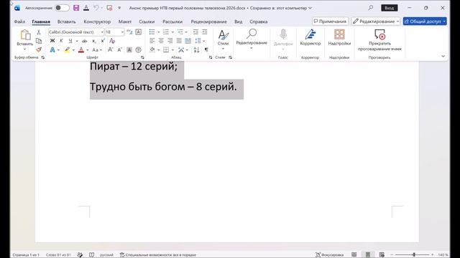Open the Надстройки add-ins button
Image resolution: width=460 pixels, height=258 pixels.
[x=339, y=38]
